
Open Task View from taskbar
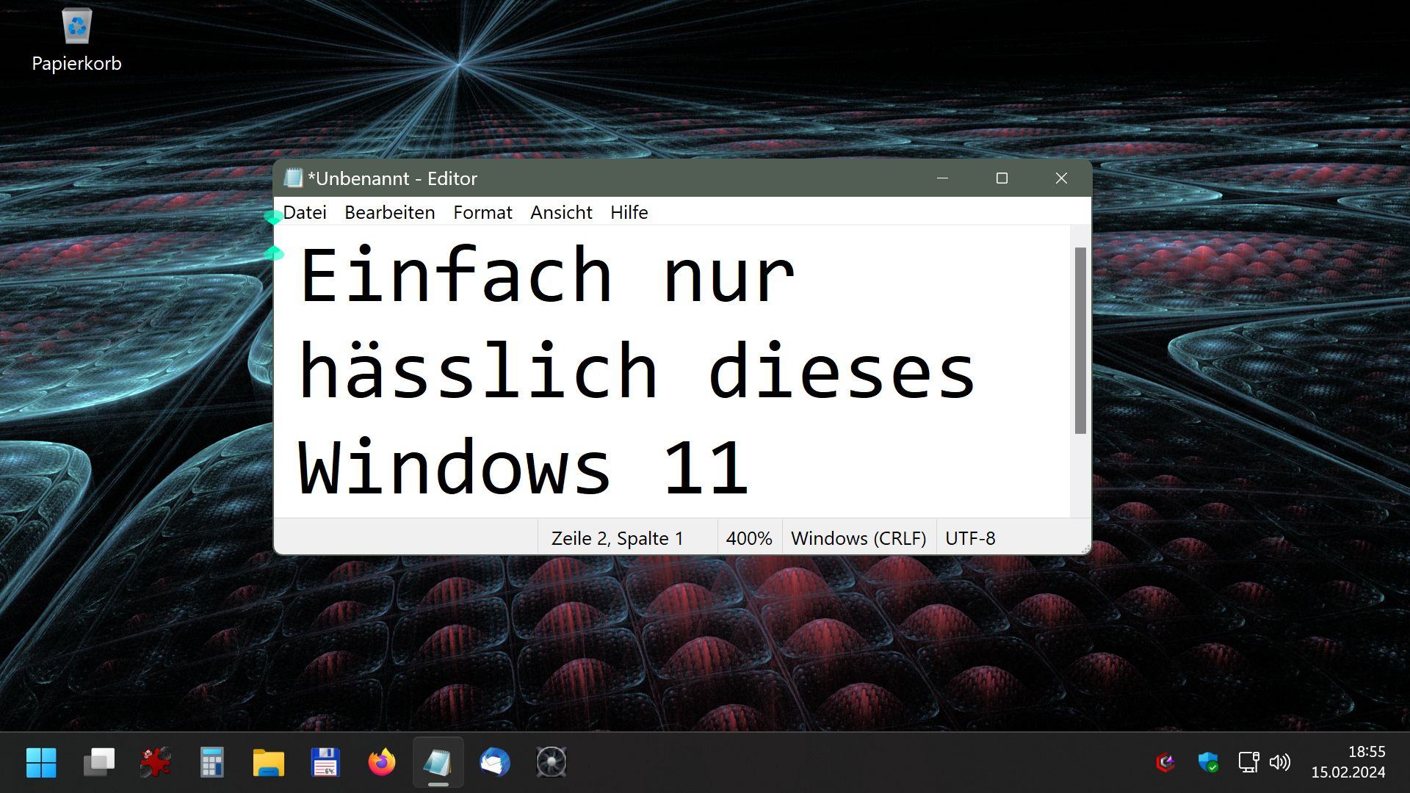pyautogui.click(x=98, y=762)
